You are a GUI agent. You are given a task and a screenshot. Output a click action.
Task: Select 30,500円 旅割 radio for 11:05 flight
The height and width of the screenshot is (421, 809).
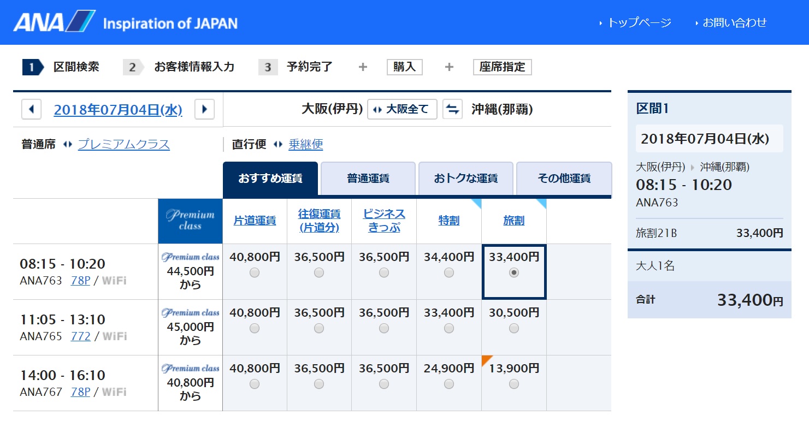pos(514,328)
